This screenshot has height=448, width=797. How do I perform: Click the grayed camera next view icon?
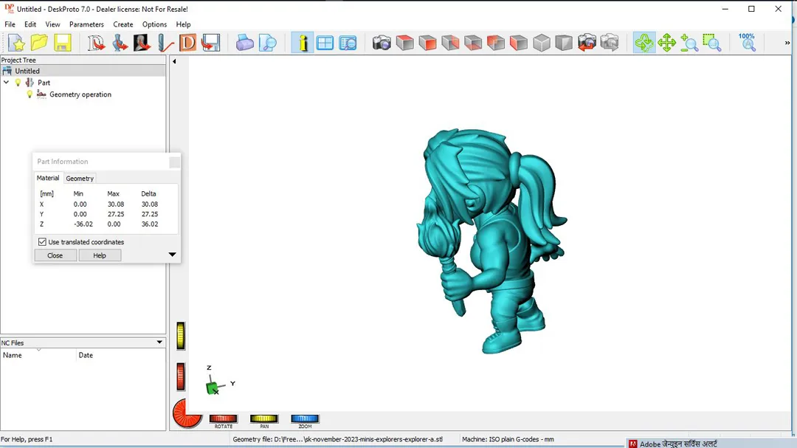click(610, 43)
